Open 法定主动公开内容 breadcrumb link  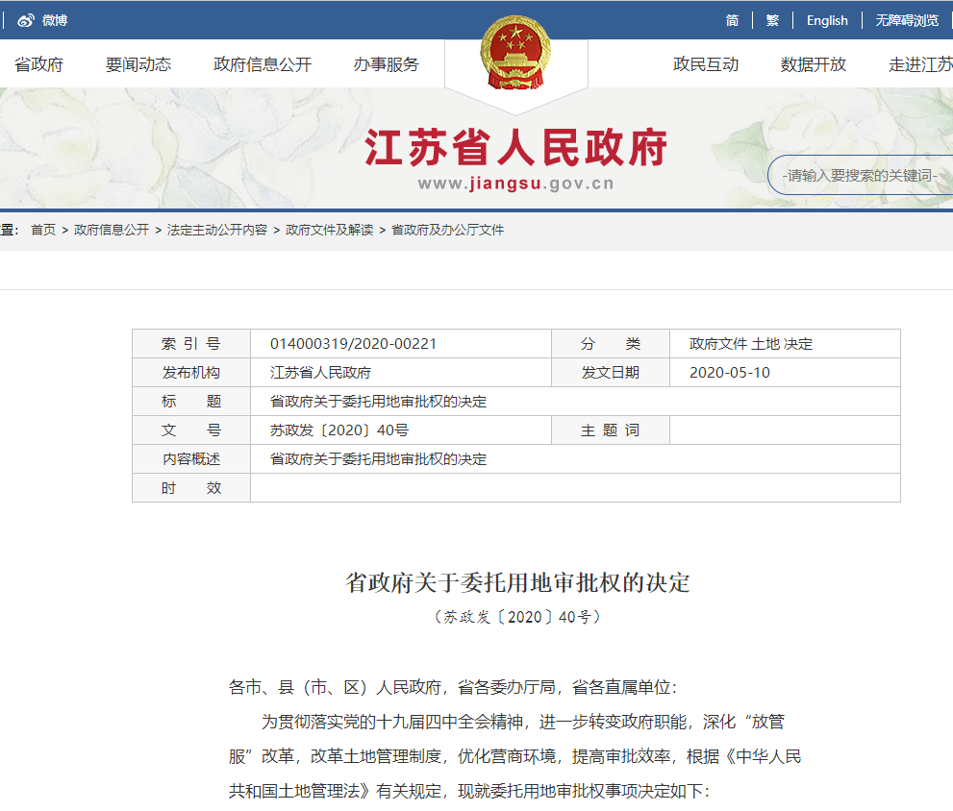pos(217,230)
